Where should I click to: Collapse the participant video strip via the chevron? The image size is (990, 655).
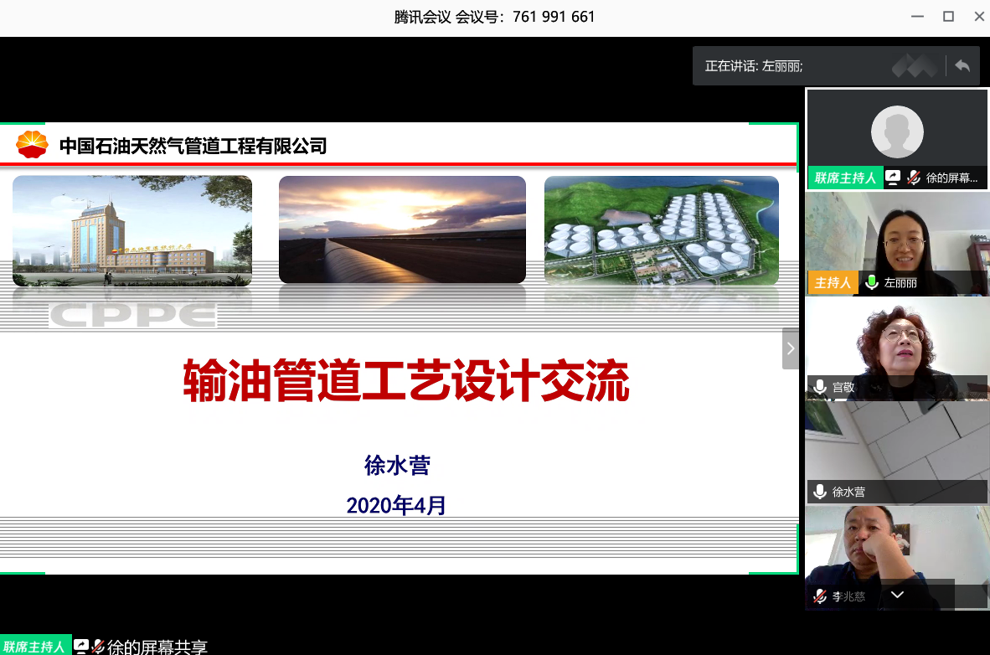point(897,595)
